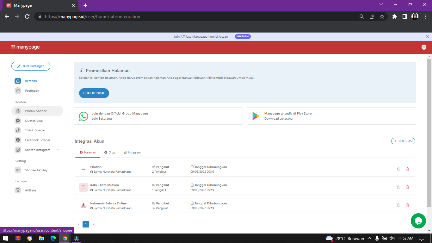Click the 32 Pengikut text

160,208
